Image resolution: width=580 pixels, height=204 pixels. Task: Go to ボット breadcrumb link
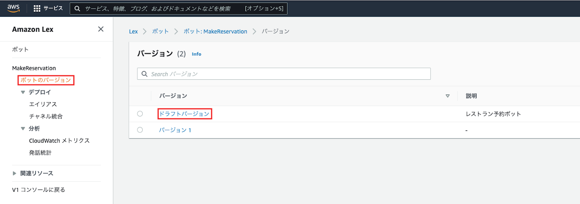point(160,31)
